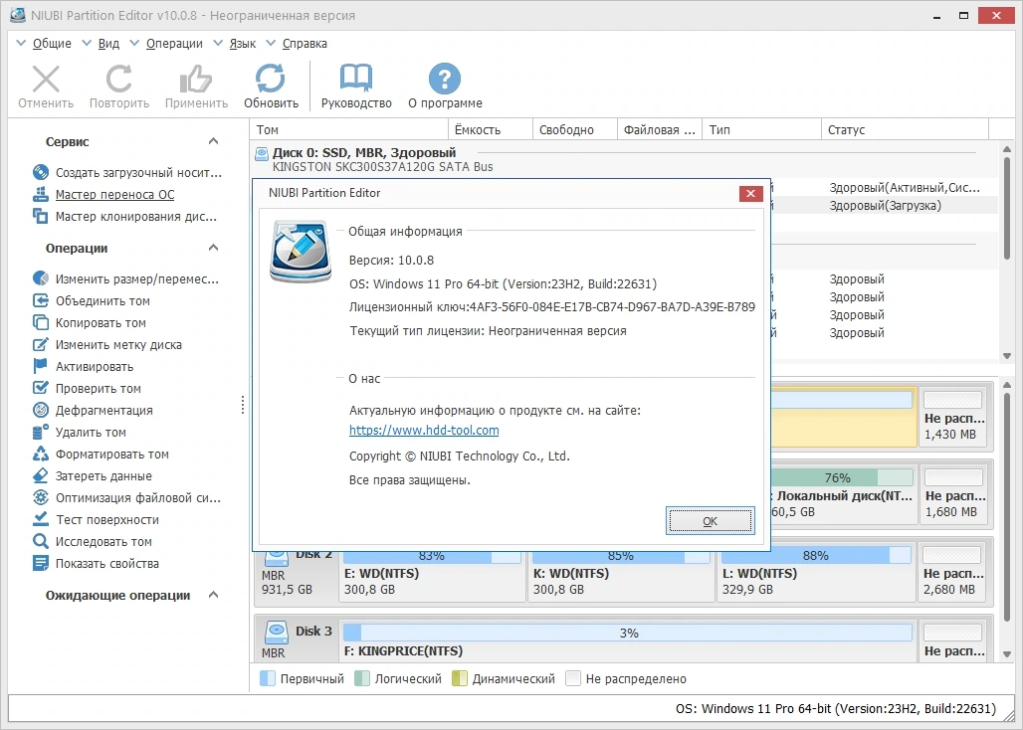
Task: Click Копировать том in sidebar
Action: click(x=101, y=322)
